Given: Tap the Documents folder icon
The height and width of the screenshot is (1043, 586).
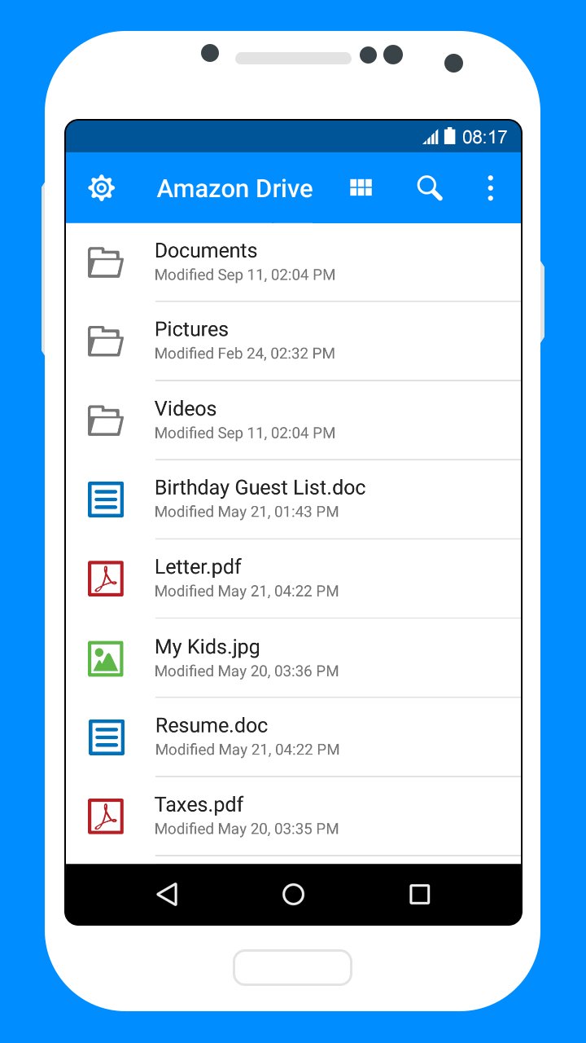Looking at the screenshot, I should 106,262.
